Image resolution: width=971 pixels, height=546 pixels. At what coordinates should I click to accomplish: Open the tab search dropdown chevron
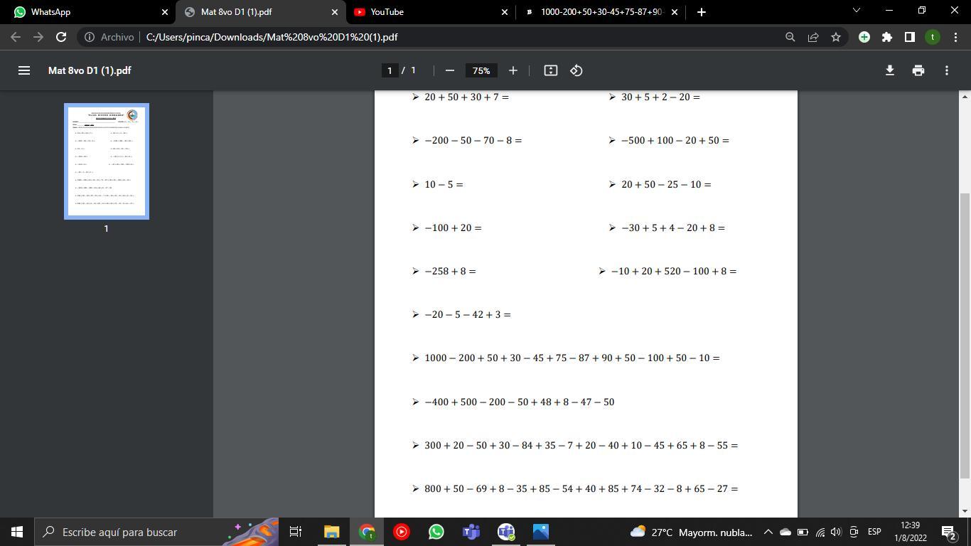(856, 11)
